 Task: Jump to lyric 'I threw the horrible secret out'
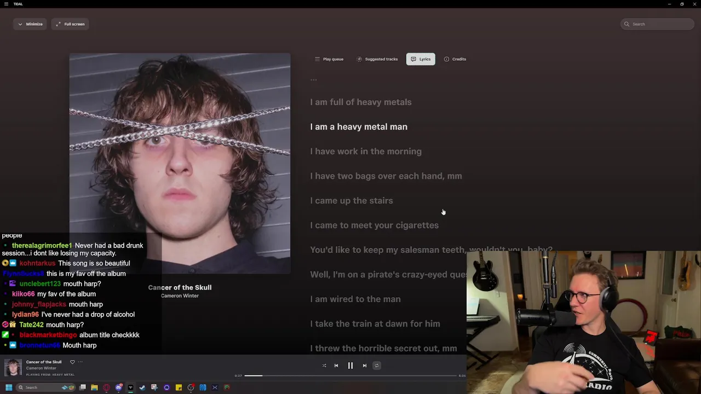[x=383, y=349]
